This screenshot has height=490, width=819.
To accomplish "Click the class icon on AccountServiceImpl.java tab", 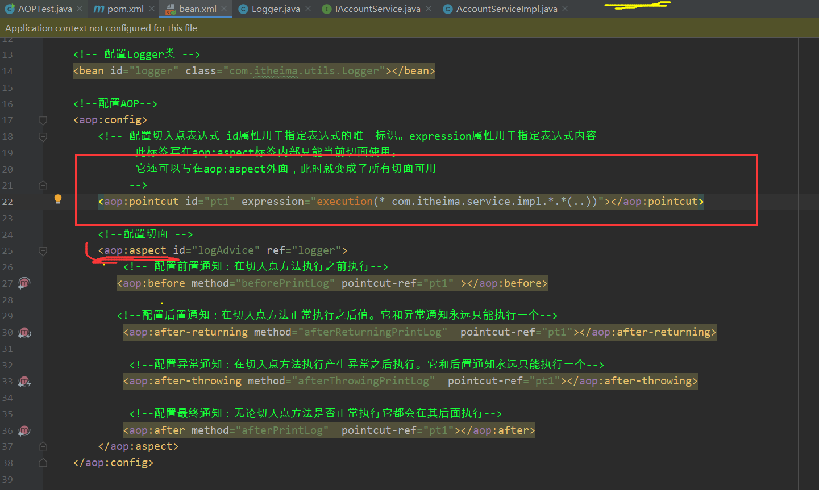I will pos(448,9).
